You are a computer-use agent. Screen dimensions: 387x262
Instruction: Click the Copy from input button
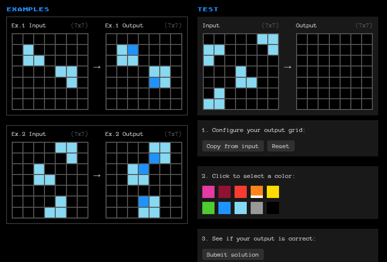pos(233,146)
